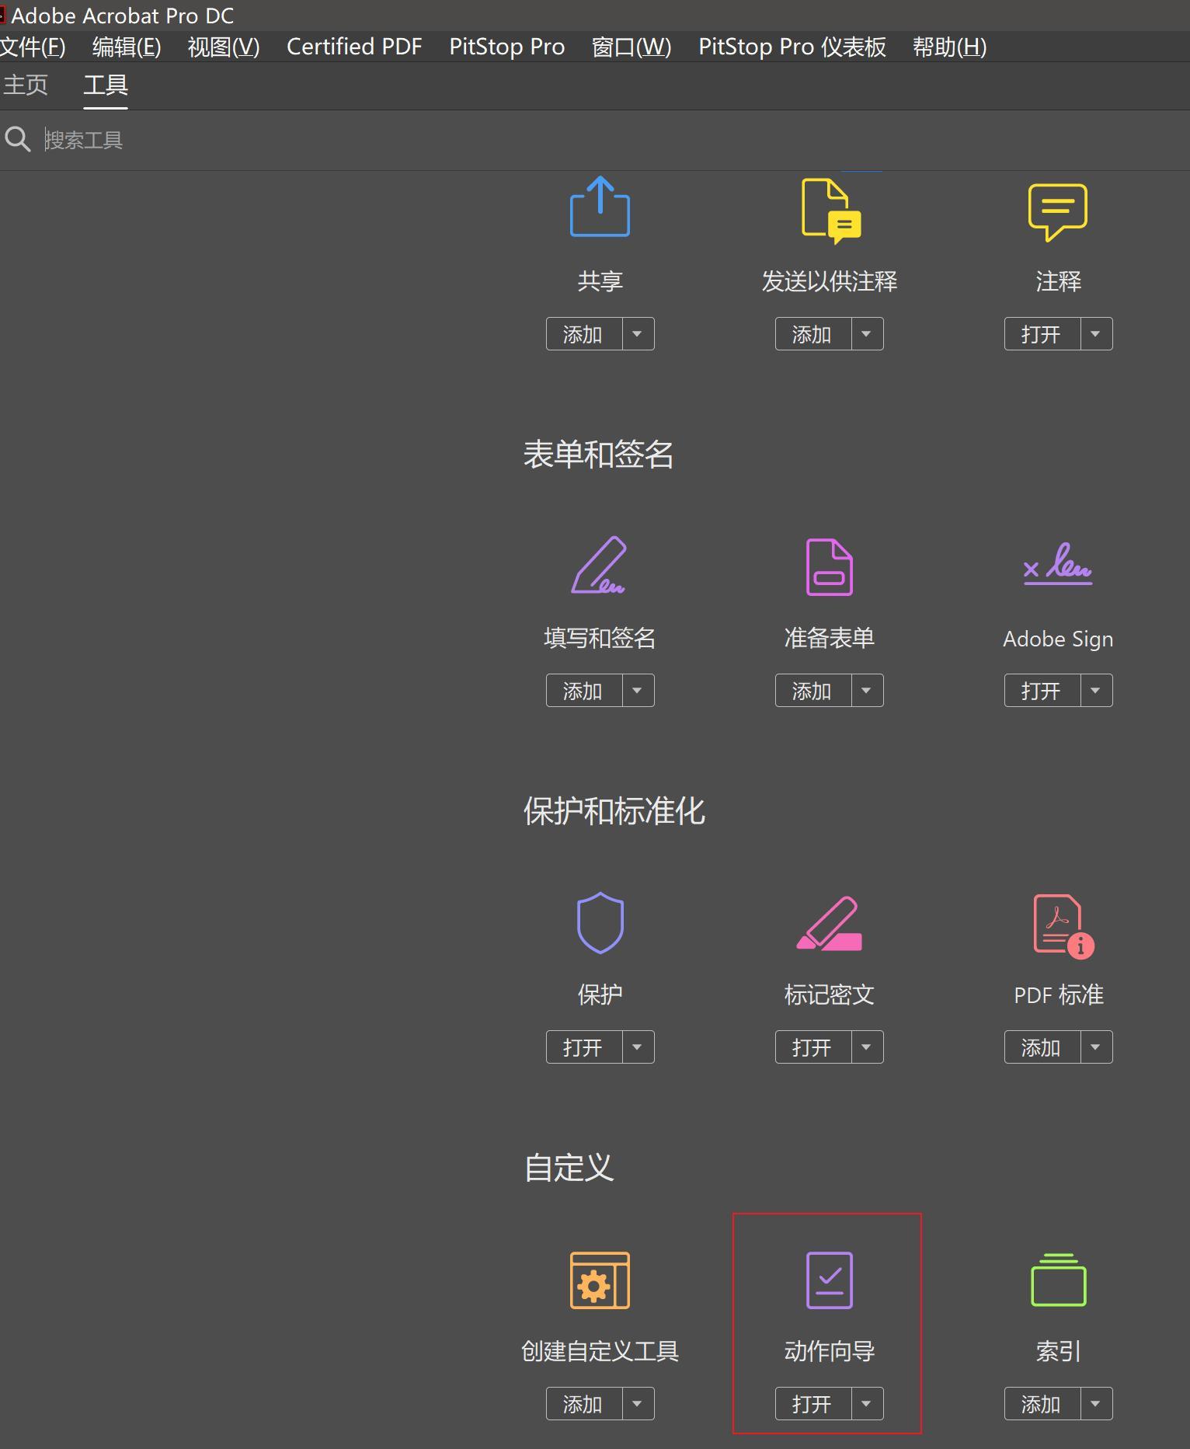
Task: Switch to the 工具 tab
Action: 106,85
